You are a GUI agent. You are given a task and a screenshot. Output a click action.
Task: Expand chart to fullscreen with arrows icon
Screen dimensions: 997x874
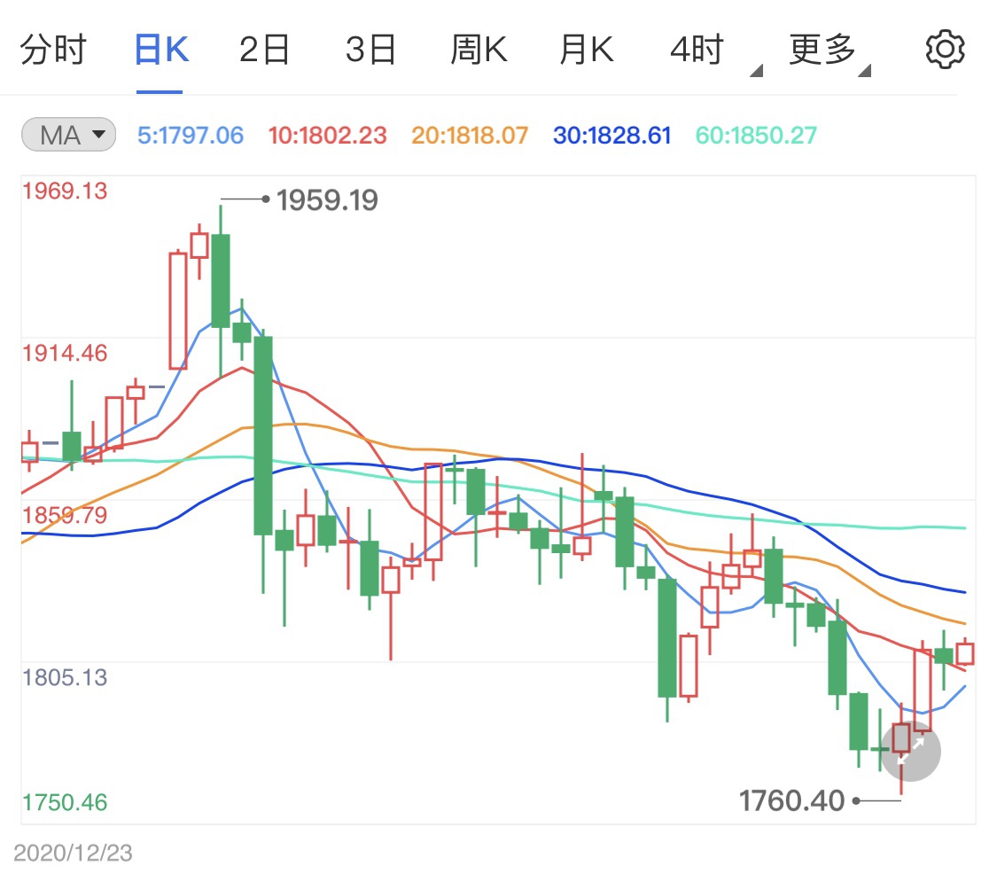tap(910, 752)
